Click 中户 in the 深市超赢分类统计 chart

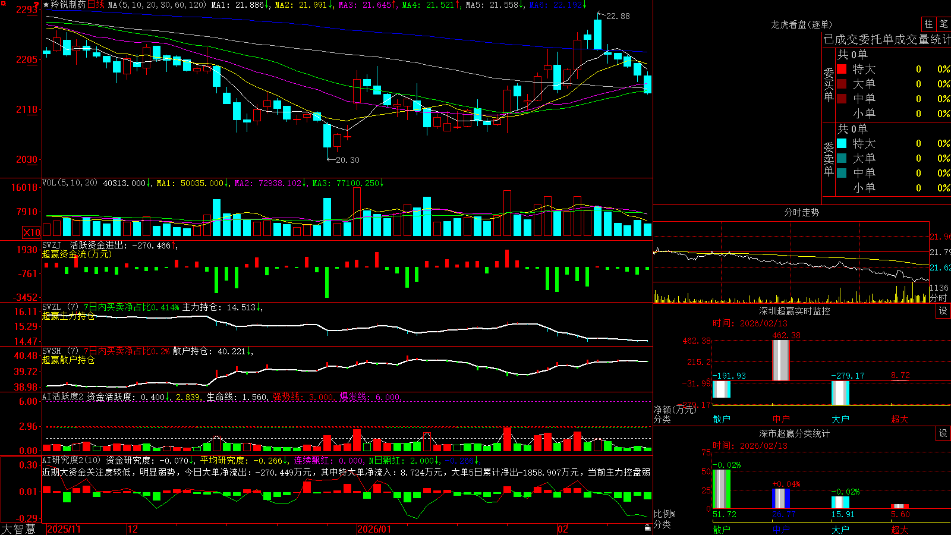[x=781, y=529]
